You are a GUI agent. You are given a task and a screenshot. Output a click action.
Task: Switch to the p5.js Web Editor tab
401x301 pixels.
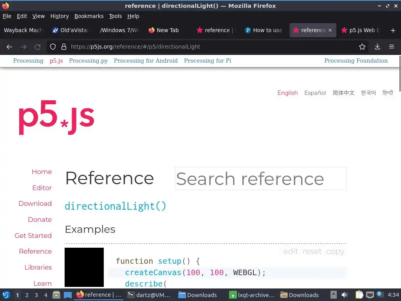(x=361, y=31)
